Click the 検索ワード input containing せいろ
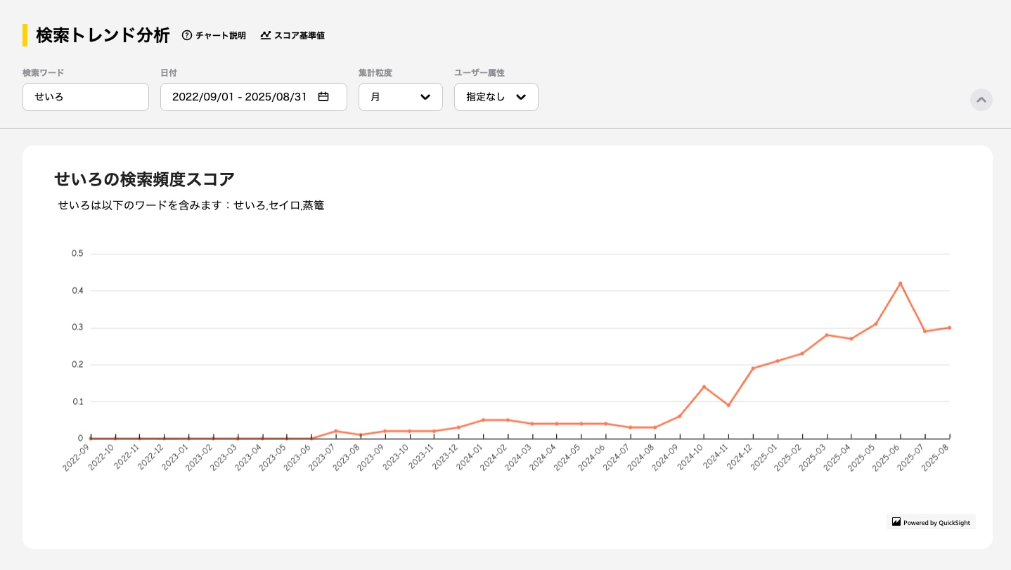Viewport: 1011px width, 570px height. coord(86,97)
